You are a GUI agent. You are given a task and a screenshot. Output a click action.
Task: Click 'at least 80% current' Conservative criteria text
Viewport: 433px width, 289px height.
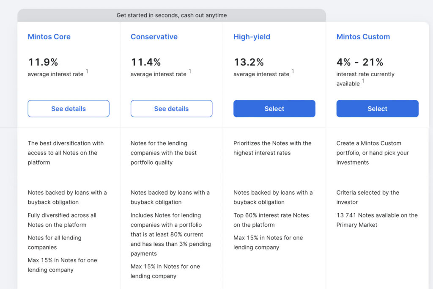pos(171,234)
